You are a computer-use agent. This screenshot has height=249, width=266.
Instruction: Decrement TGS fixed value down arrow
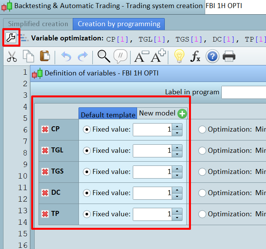click(177, 175)
